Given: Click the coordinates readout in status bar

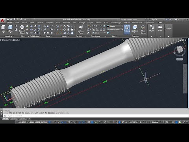Looking at the screenshot, I should [x=29, y=122].
